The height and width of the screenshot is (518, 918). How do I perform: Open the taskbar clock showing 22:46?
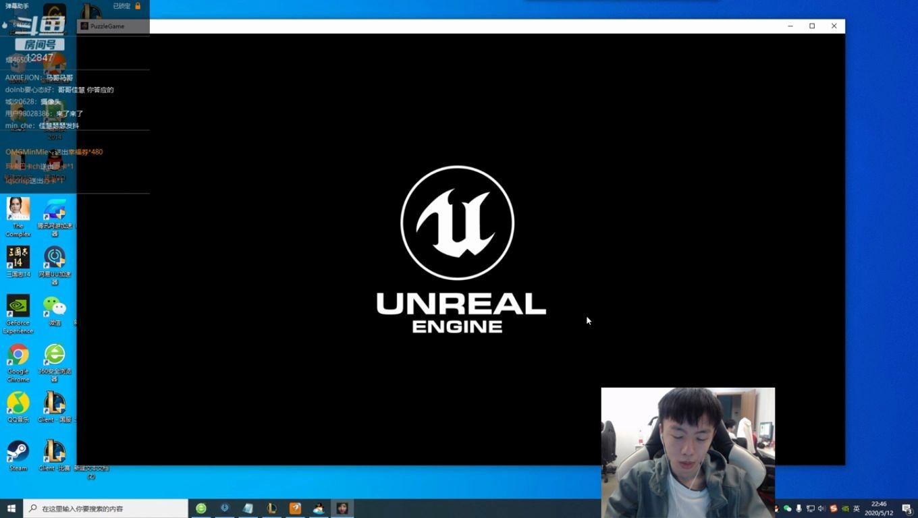(879, 509)
